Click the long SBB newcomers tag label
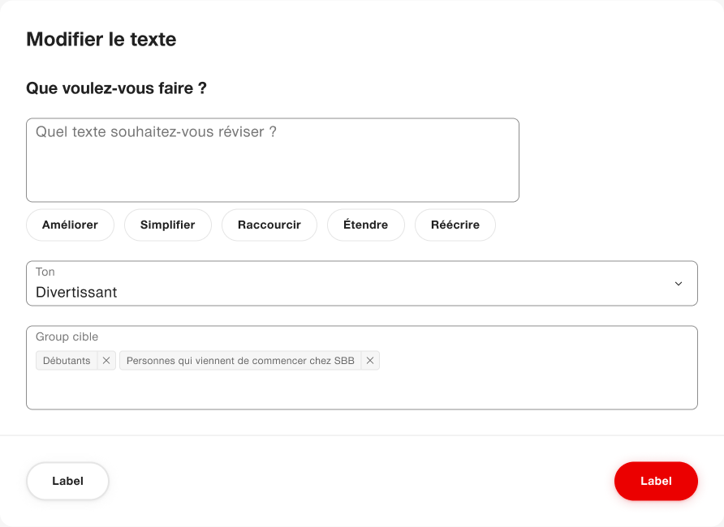This screenshot has height=527, width=724. pos(239,360)
